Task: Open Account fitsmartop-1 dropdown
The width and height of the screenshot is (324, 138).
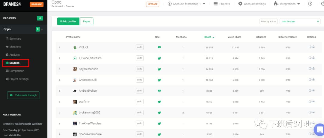Action: (x=186, y=4)
